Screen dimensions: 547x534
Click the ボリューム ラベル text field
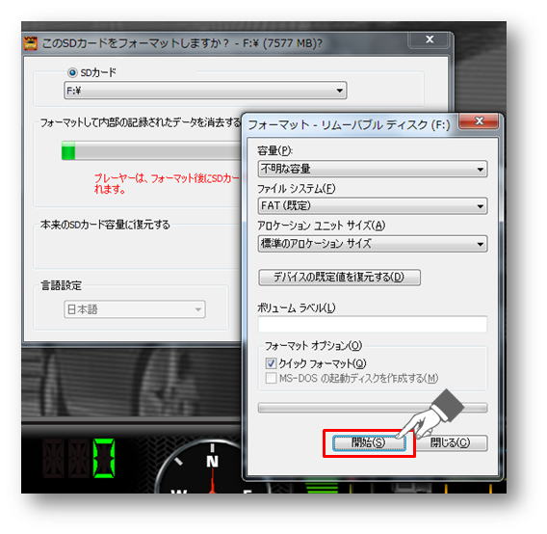point(373,325)
